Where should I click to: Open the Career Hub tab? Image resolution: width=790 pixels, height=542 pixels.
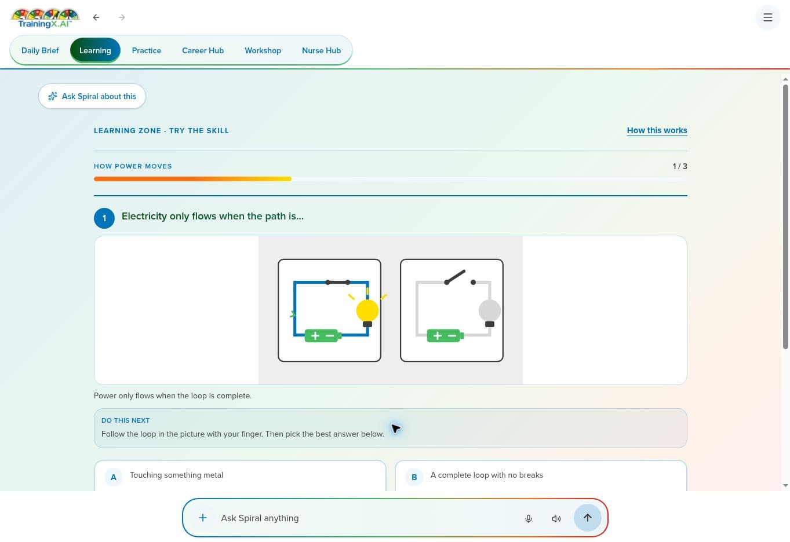(203, 50)
